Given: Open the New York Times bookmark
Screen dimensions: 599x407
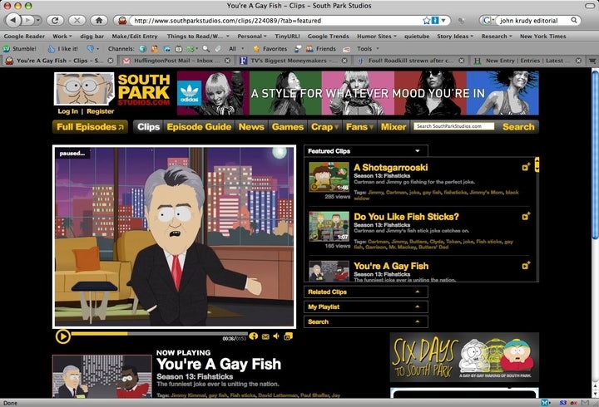Looking at the screenshot, I should coord(542,37).
